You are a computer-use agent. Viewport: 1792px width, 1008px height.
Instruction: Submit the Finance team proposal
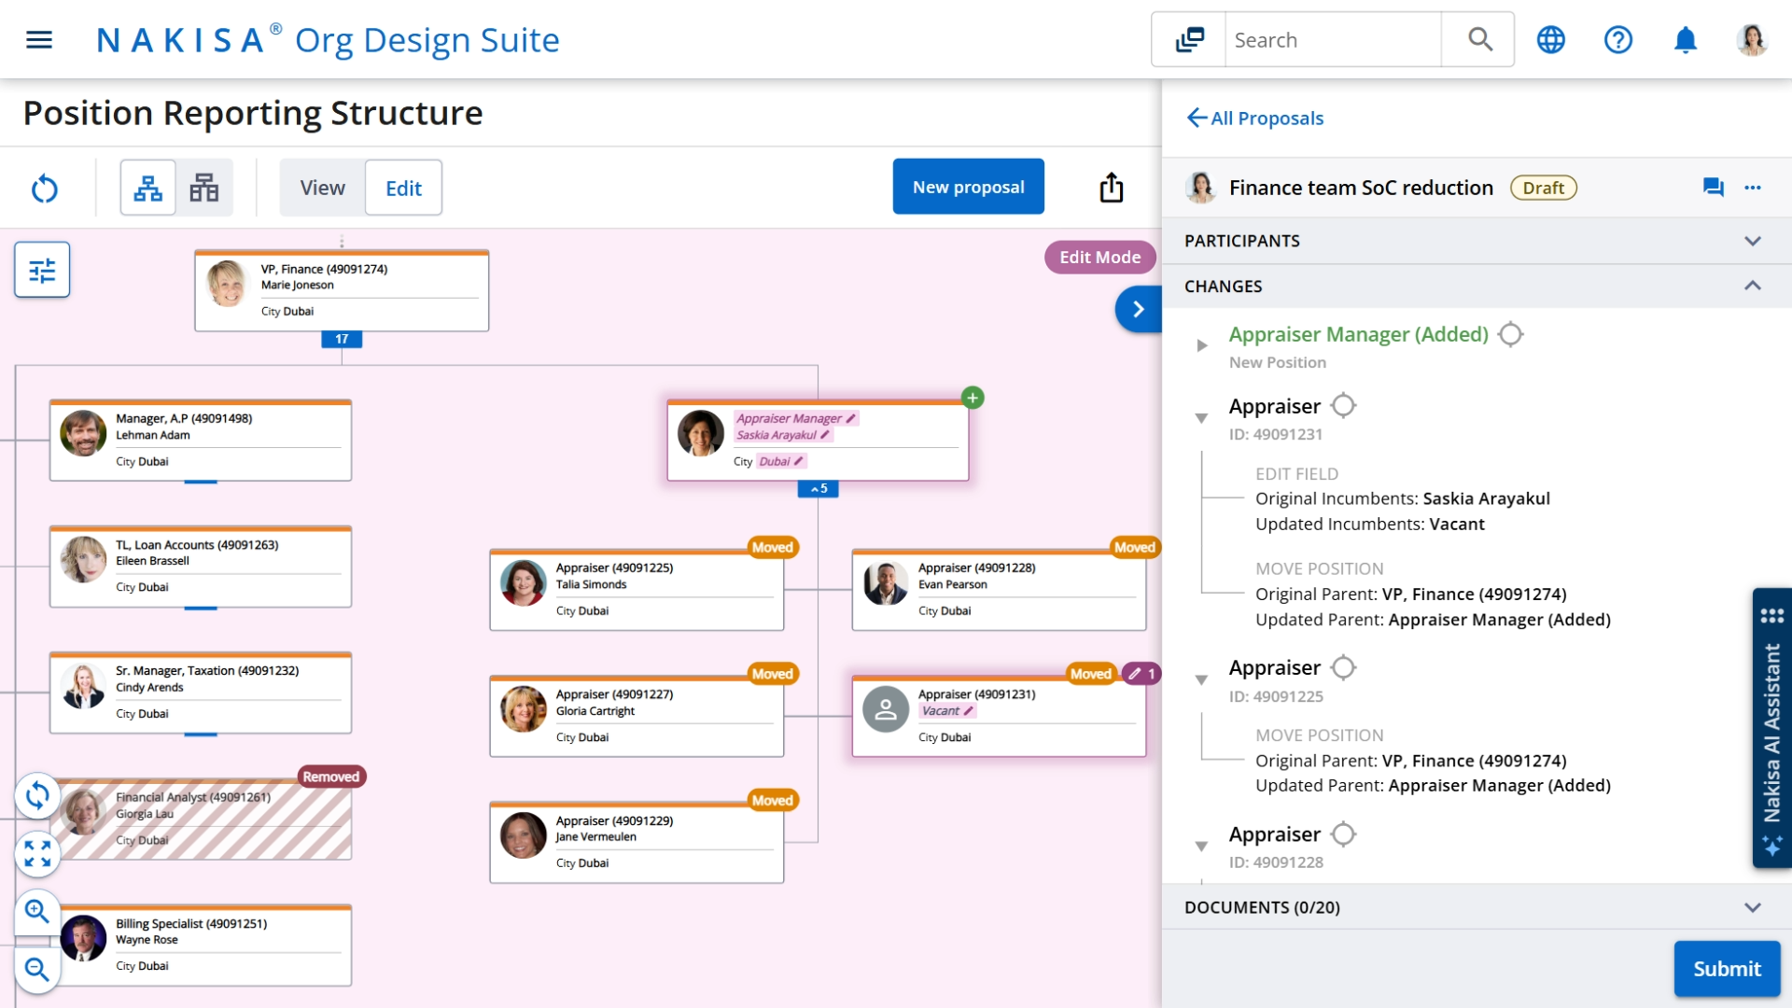tap(1726, 969)
